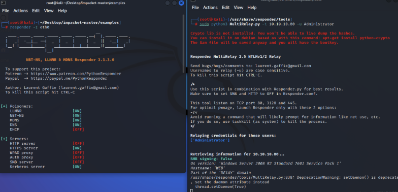The height and width of the screenshot is (192, 398).
Task: Click the 'use taskkill (as system)' line
Action: click(259, 122)
